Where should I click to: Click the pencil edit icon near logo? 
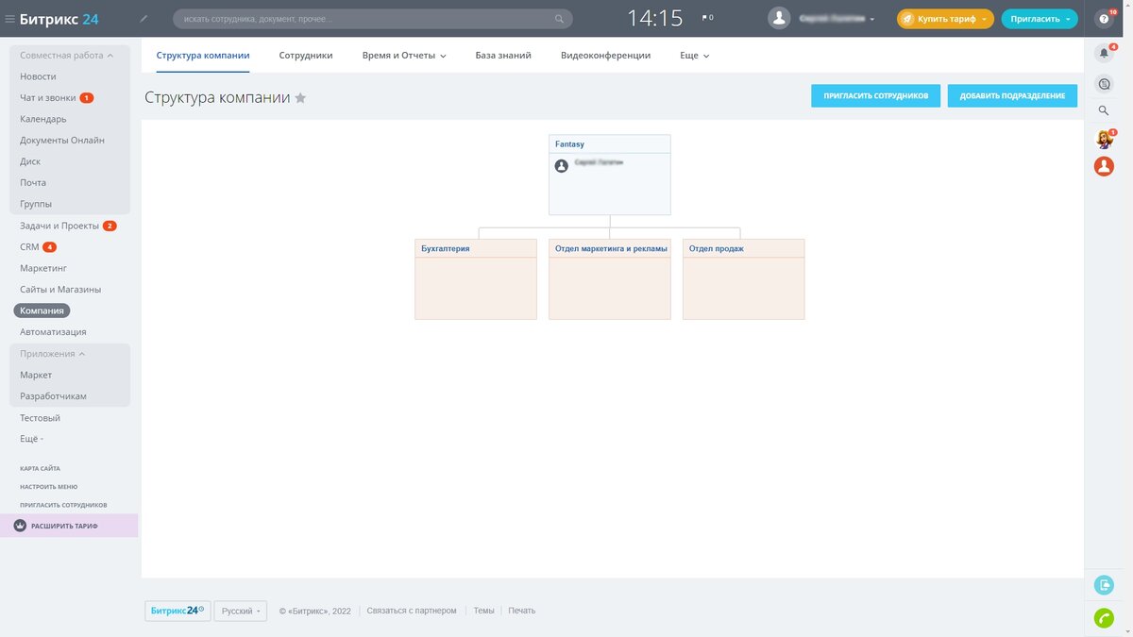[144, 18]
